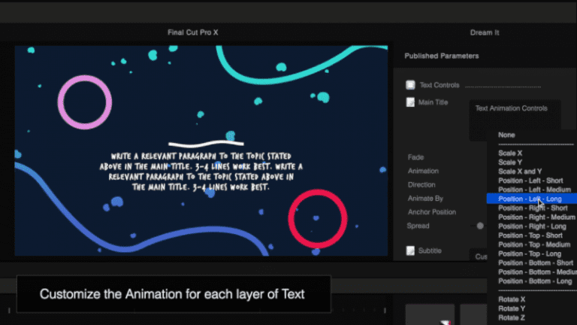Choose Scale Y animation option
The image size is (577, 325).
510,162
